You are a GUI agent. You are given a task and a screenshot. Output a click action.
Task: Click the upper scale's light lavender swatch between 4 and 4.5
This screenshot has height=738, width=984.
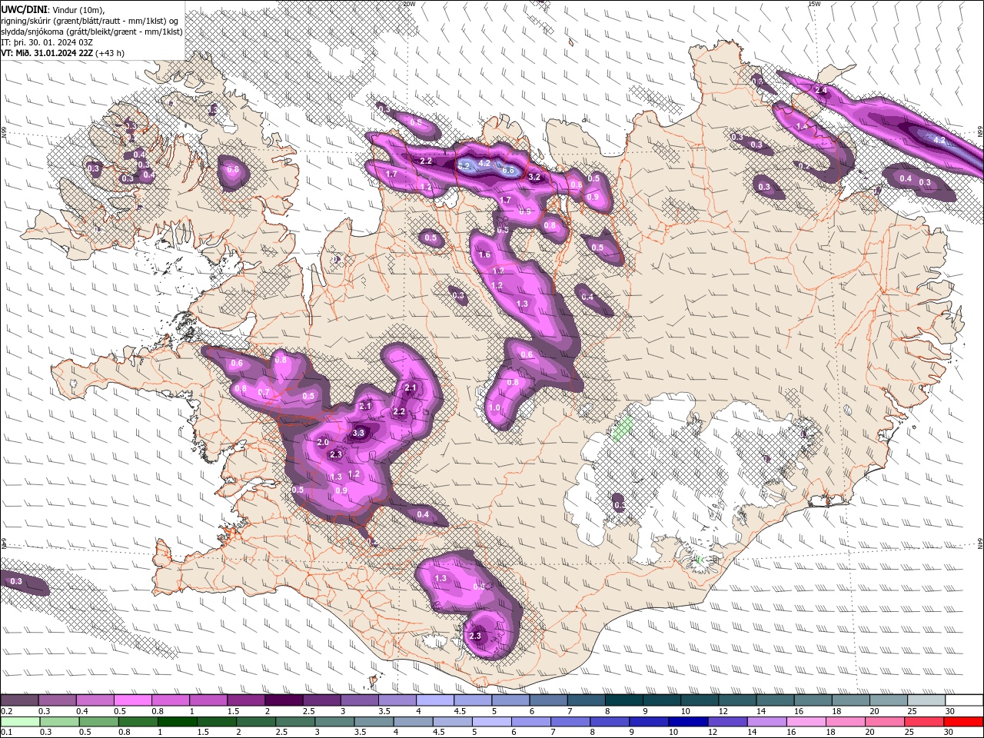point(435,700)
